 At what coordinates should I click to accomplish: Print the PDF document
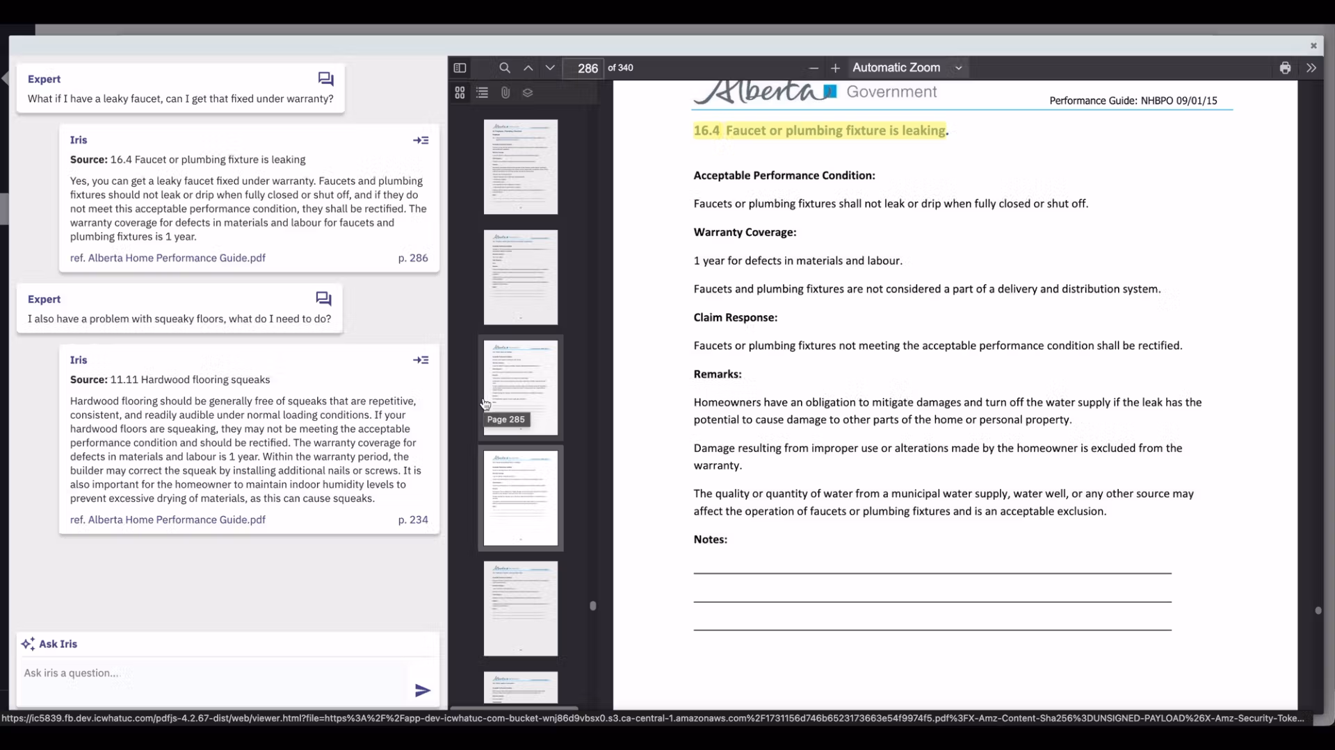tap(1285, 68)
